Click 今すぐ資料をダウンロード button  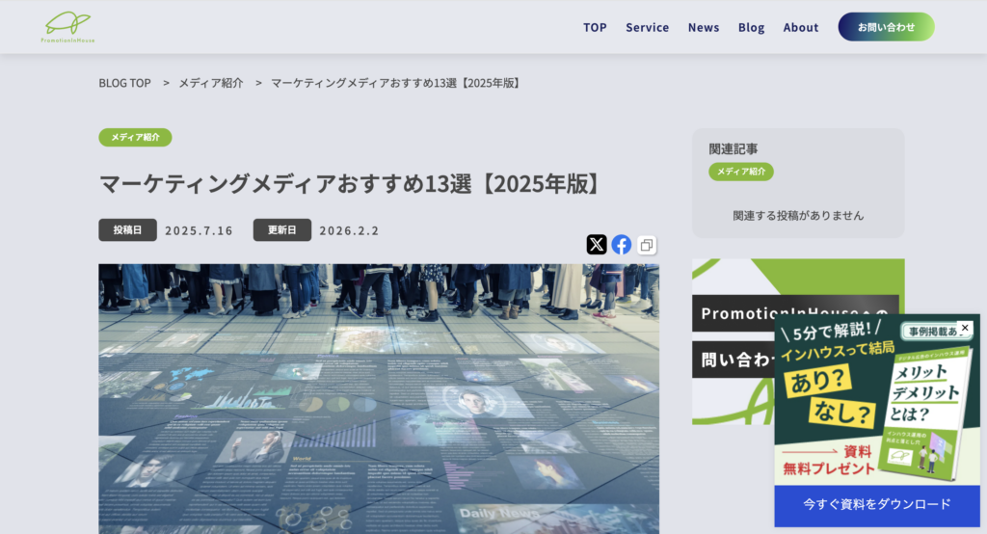(x=877, y=504)
